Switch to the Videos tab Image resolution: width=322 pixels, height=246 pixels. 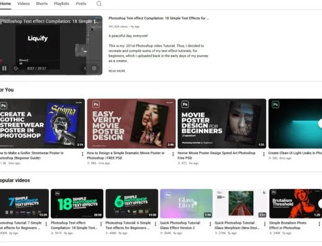(x=24, y=4)
